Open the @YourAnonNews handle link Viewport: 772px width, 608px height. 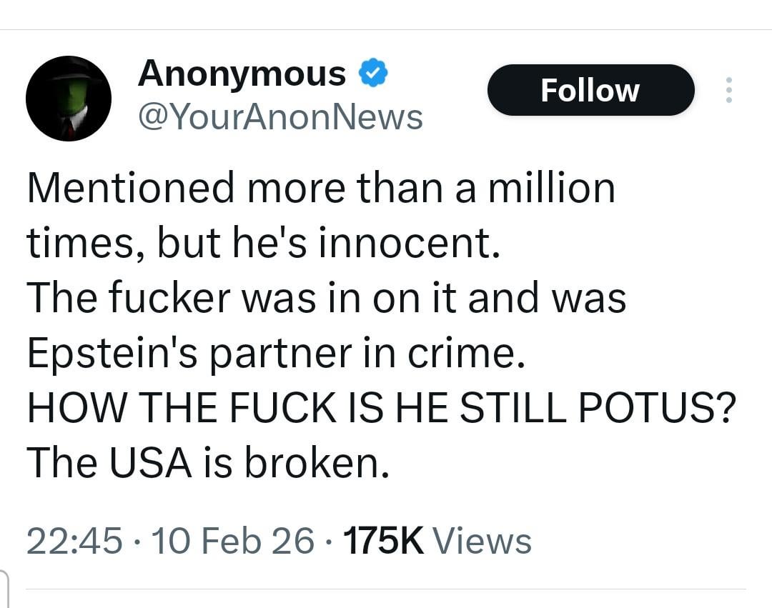coord(279,116)
